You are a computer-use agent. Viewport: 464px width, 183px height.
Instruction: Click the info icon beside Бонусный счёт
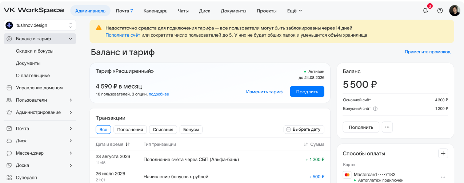[x=375, y=109]
